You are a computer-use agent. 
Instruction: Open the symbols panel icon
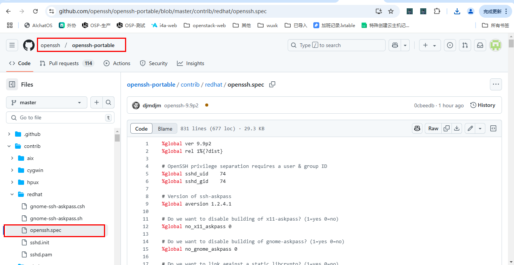(493, 128)
